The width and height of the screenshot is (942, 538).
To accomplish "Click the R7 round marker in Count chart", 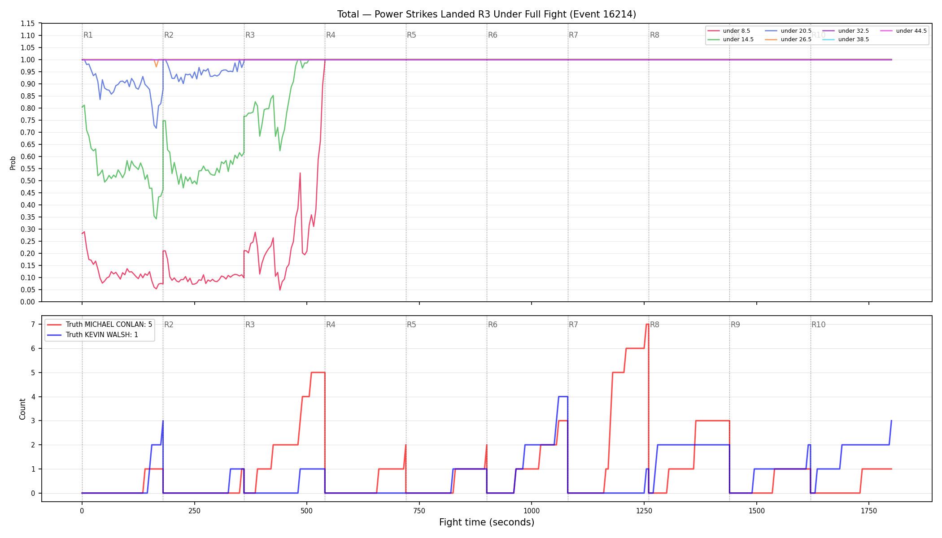I will click(573, 325).
